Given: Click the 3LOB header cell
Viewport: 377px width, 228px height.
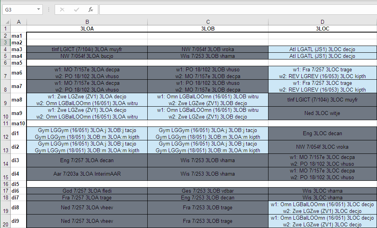Looking at the screenshot, I should pyautogui.click(x=208, y=29).
